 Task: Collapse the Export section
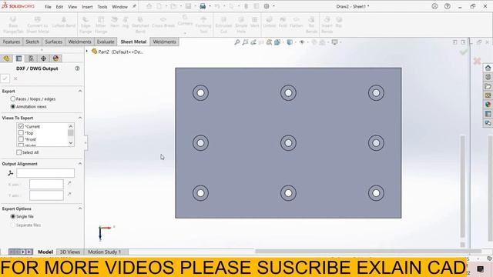click(x=80, y=91)
